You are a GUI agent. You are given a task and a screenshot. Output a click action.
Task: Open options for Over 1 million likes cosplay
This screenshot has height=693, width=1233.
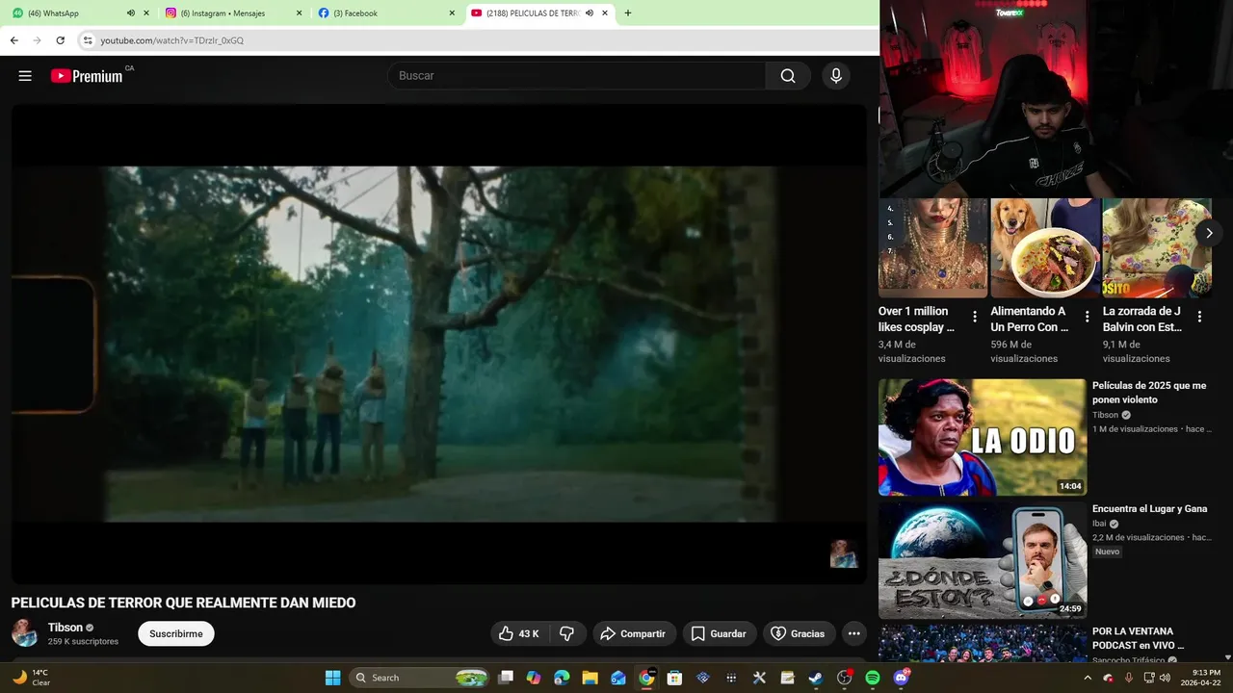pos(975,317)
